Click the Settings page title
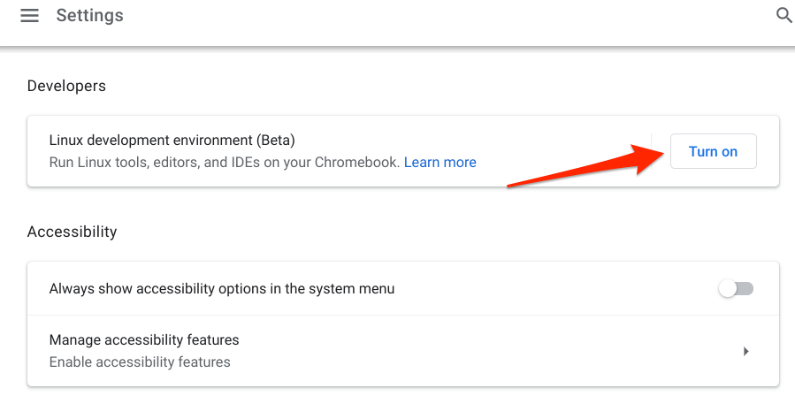 [89, 16]
